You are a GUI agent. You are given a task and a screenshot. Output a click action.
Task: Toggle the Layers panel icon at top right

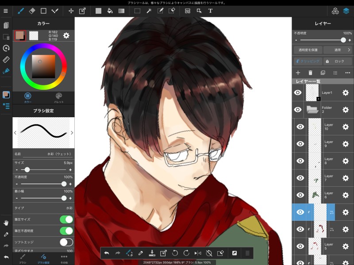click(346, 11)
